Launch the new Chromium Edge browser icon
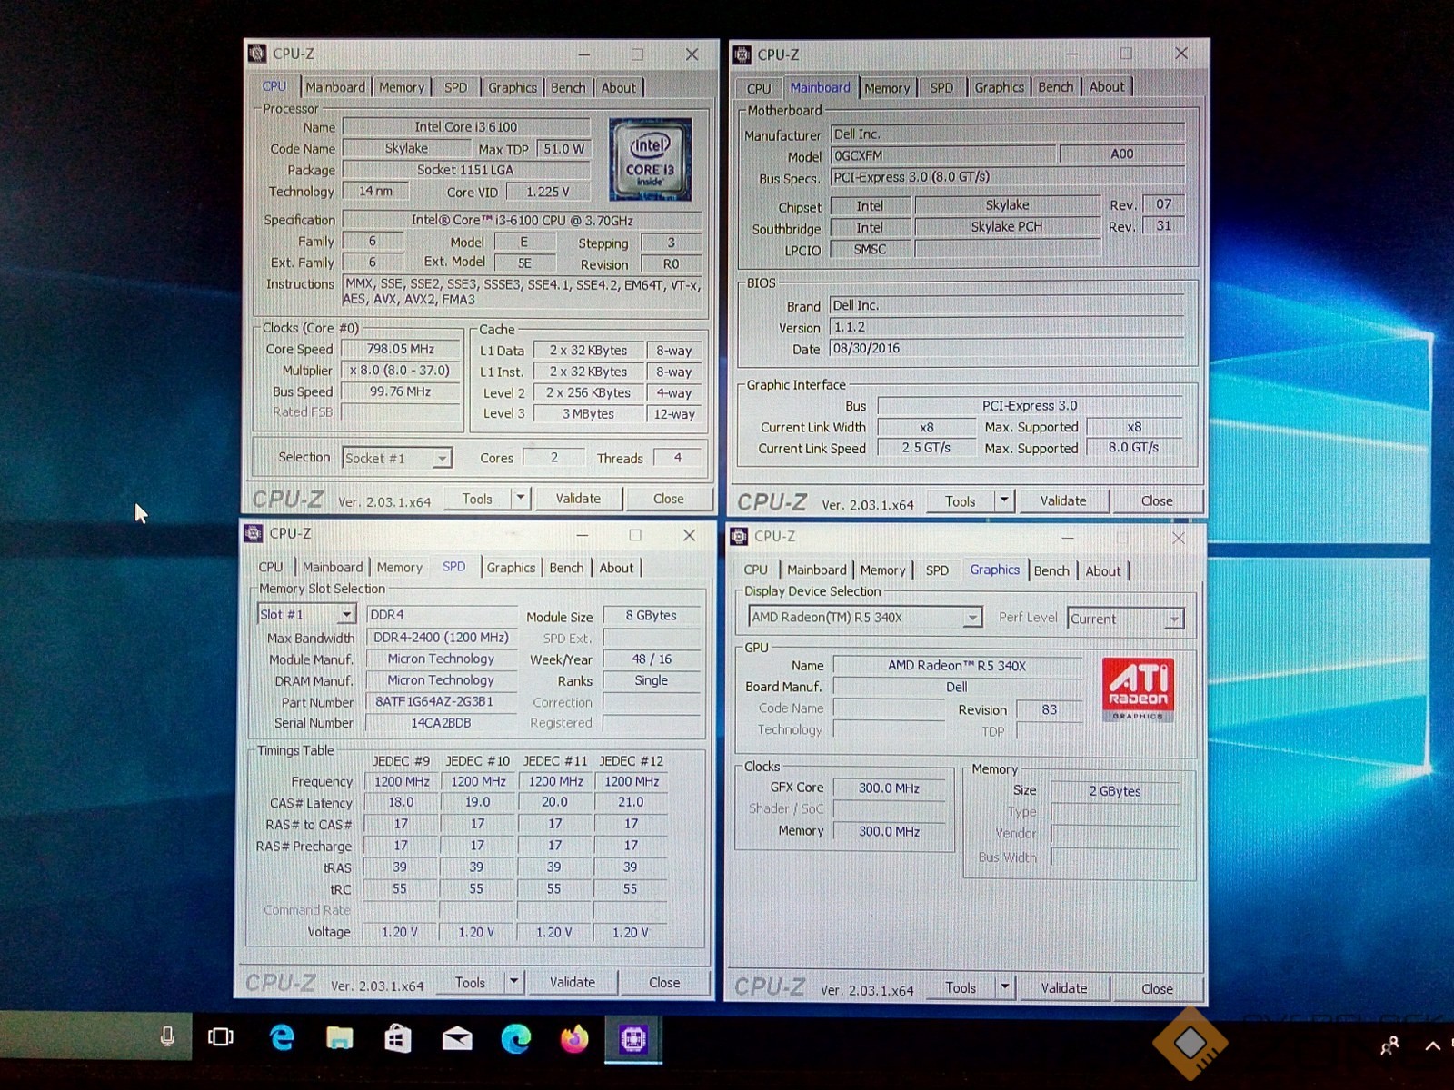 (515, 1037)
